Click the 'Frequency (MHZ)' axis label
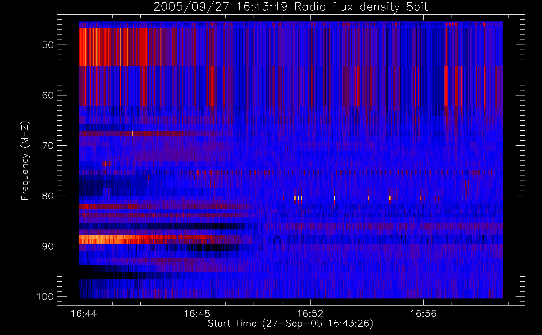This screenshot has height=335, width=542. coord(25,160)
